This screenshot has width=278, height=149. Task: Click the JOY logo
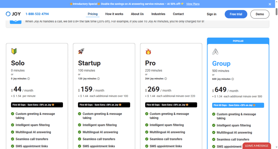pyautogui.click(x=13, y=14)
